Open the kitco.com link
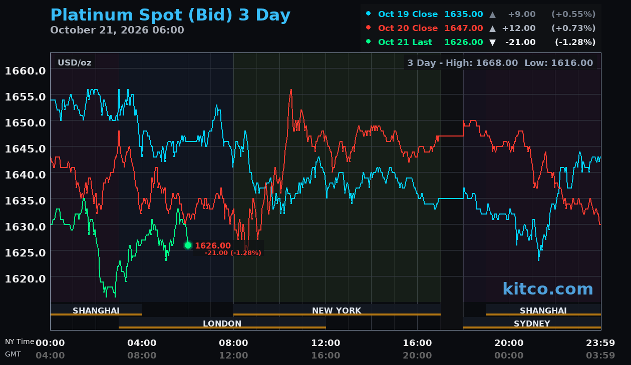This screenshot has width=631, height=365. 547,289
